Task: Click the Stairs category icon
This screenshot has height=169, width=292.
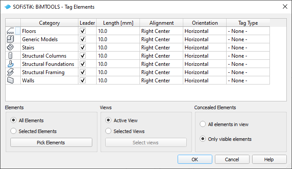Action: [x=10, y=47]
